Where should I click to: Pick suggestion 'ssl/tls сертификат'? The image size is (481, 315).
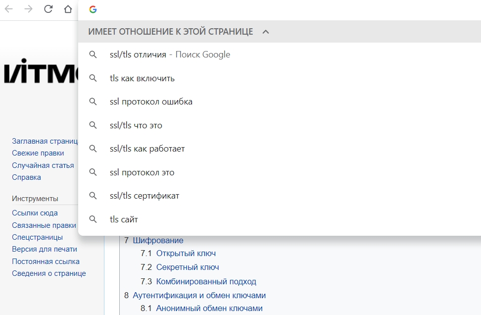144,196
